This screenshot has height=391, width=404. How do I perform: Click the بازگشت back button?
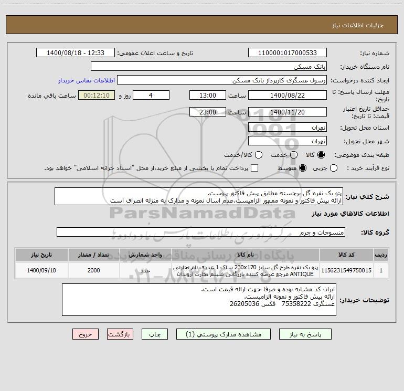pos(120,334)
